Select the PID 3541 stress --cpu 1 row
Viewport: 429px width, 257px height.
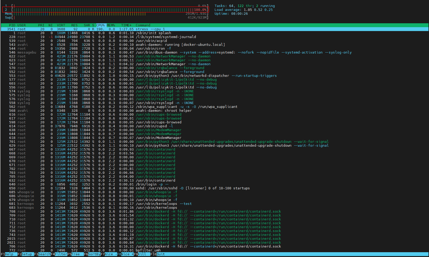[214, 29]
